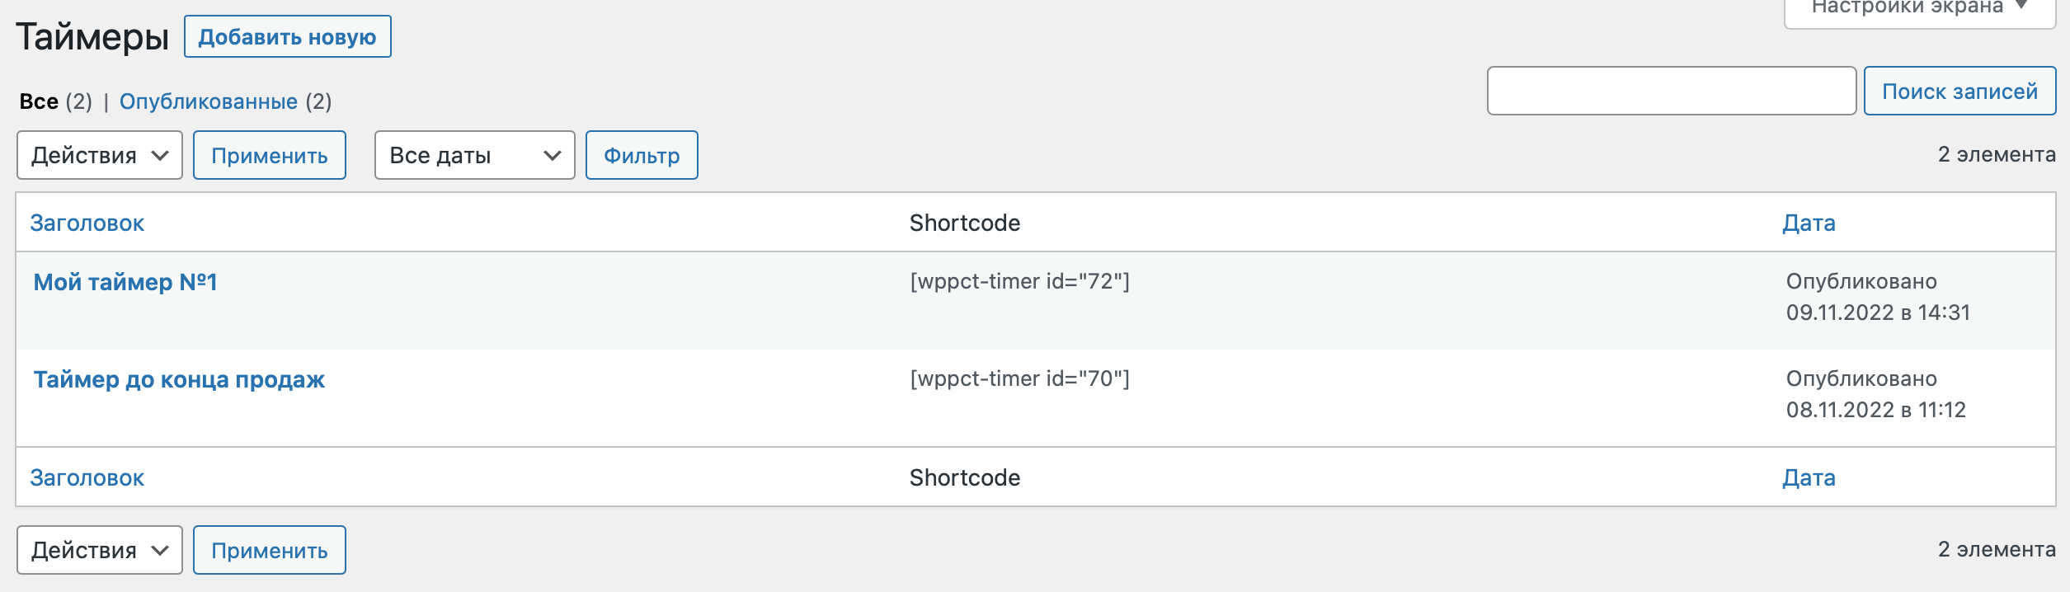2070x592 pixels.
Task: Click the bottom "Применить" button
Action: click(x=269, y=549)
